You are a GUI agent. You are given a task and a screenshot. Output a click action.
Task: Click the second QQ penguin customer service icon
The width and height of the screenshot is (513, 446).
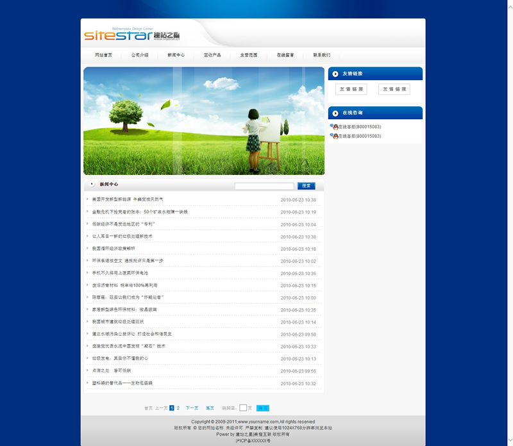[x=334, y=136]
